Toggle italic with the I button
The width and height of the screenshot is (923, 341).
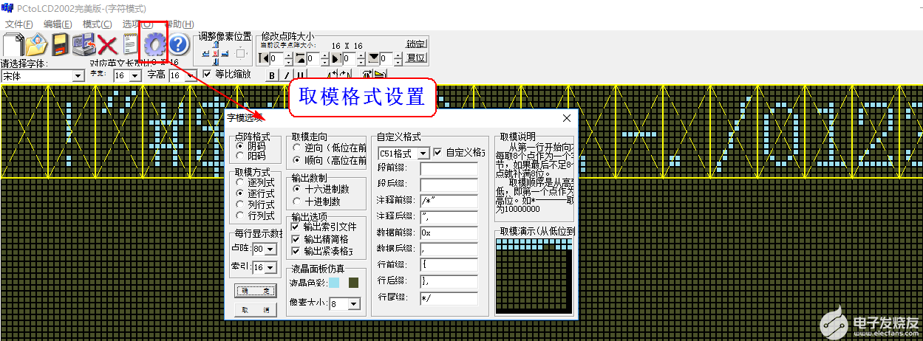285,75
